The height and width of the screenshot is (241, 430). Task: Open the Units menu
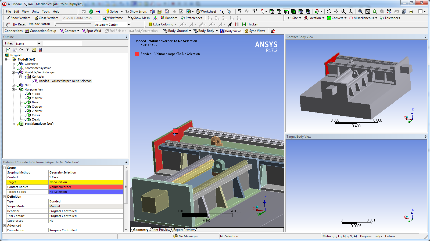pos(35,12)
